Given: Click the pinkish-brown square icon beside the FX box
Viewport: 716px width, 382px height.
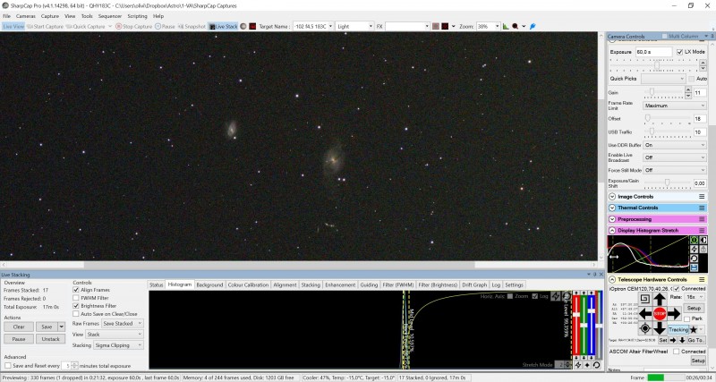Looking at the screenshot, I should click(x=436, y=27).
